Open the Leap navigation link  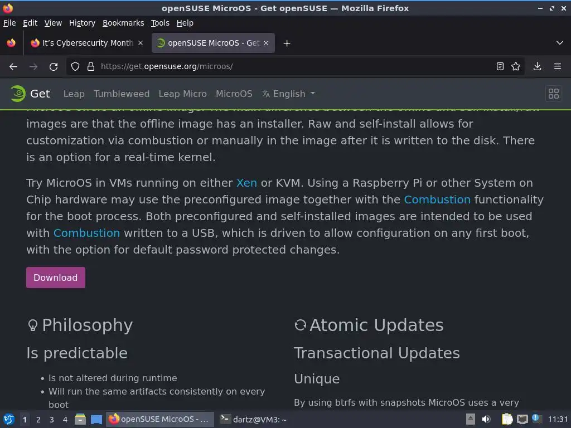tap(74, 94)
